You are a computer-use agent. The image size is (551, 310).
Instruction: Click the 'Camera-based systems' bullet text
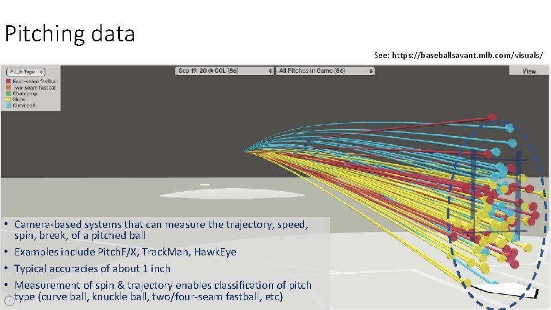[x=161, y=230]
